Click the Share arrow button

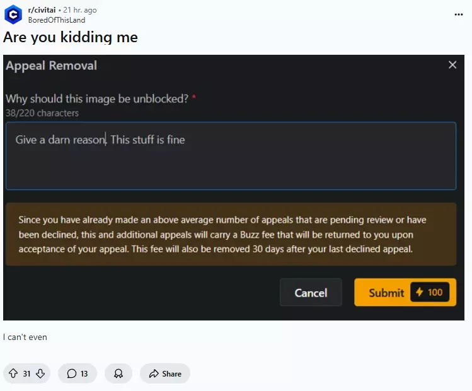click(x=165, y=373)
